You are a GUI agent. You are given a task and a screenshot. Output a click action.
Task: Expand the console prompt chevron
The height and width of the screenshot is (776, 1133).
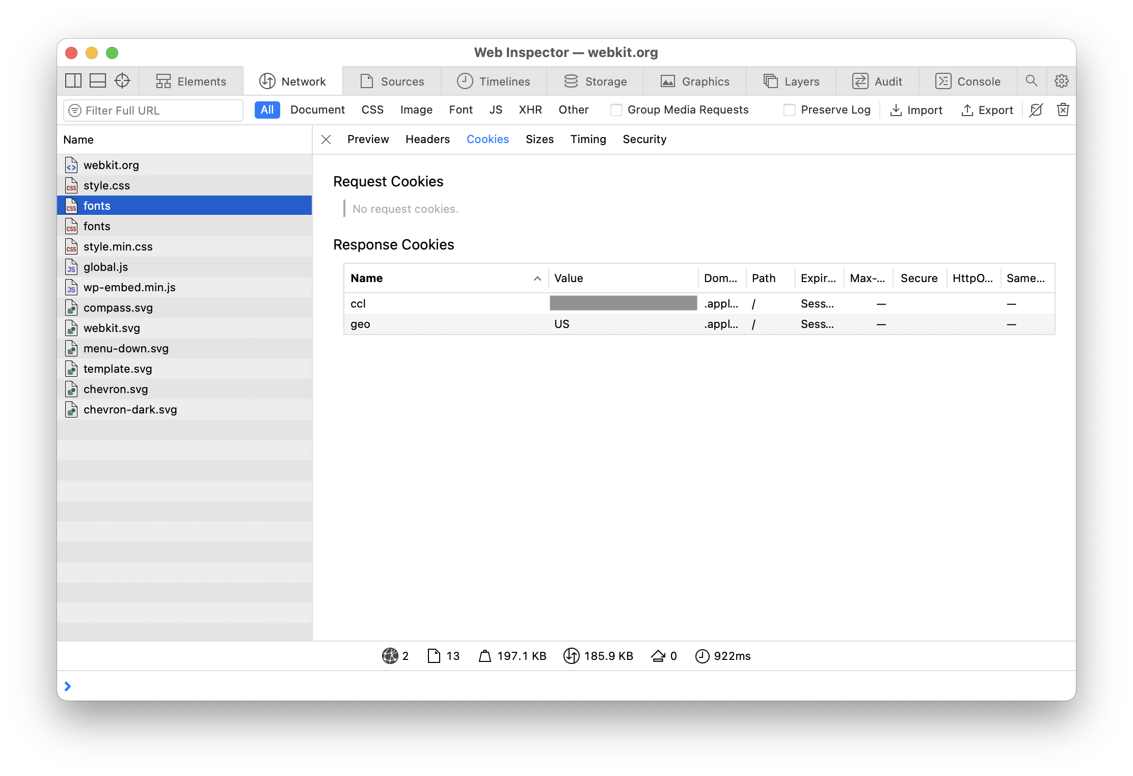tap(68, 686)
